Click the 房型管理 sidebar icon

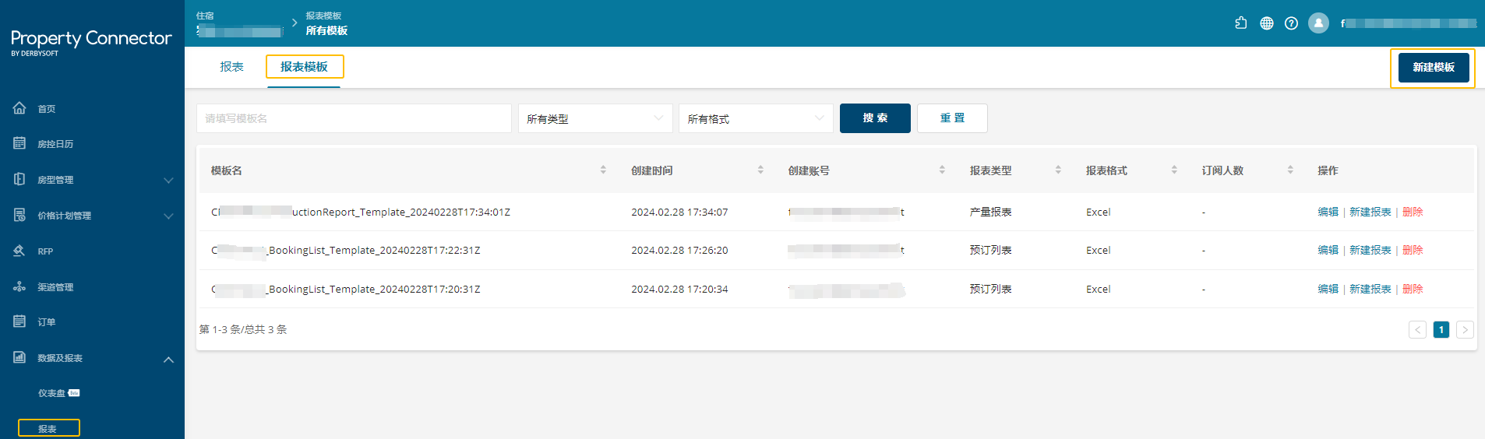(19, 179)
